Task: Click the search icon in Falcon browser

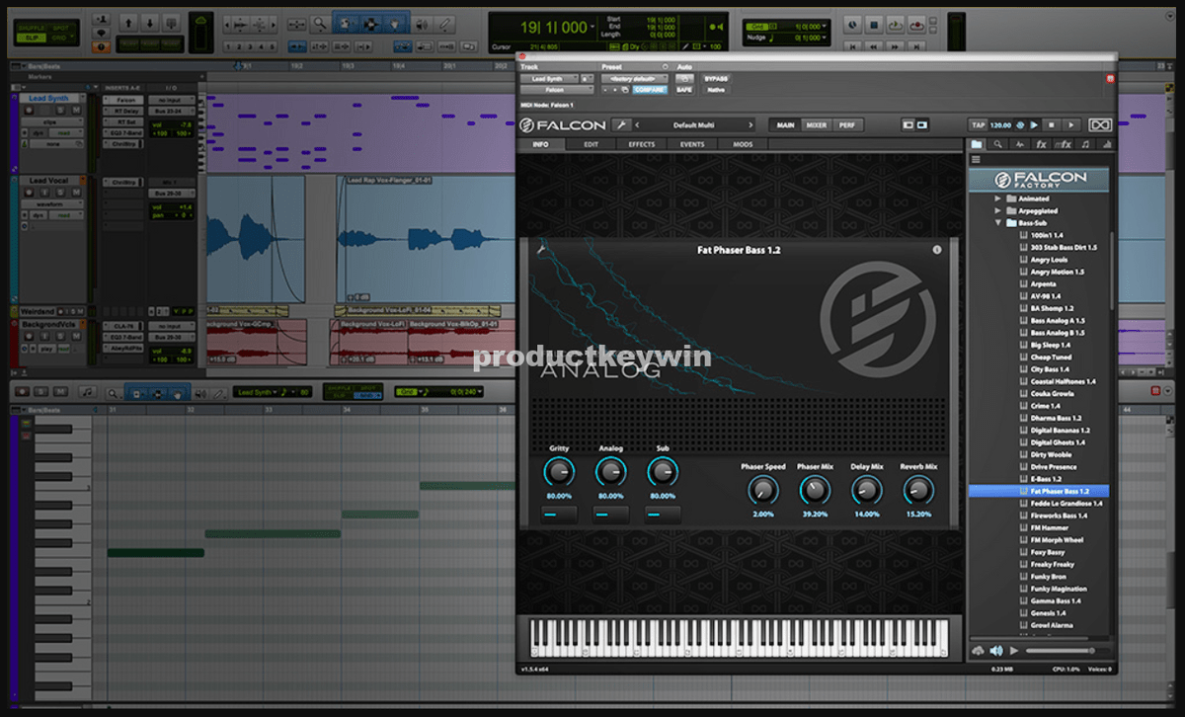Action: [x=998, y=144]
